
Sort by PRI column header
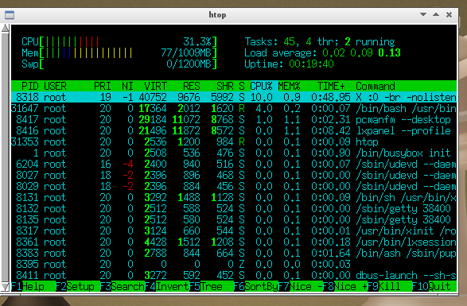pos(103,87)
